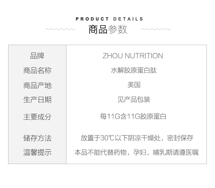
Task: Click the word PRODUCT in header
Action: click(x=92, y=19)
